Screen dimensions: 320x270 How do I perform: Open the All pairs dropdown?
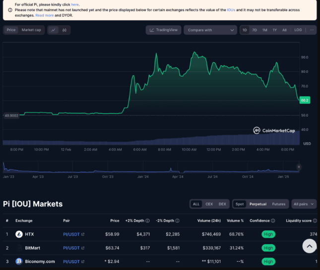[304, 204]
